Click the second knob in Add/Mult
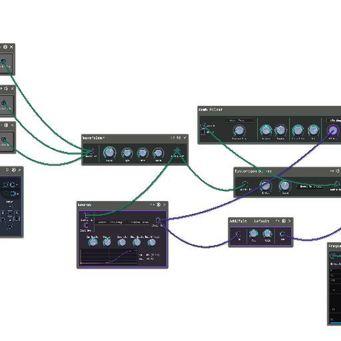Image resolution: width=341 pixels, height=341 pixels. coord(267,234)
